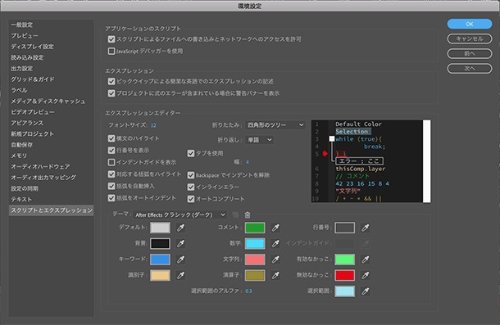Toggle 行番号を表示 checkbox
Image resolution: width=500 pixels, height=325 pixels.
pos(111,150)
